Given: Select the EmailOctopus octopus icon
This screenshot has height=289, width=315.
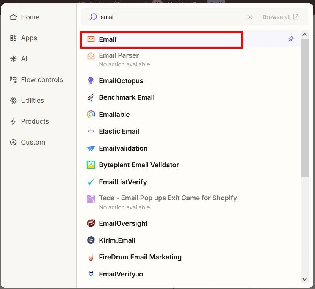Looking at the screenshot, I should pos(91,80).
